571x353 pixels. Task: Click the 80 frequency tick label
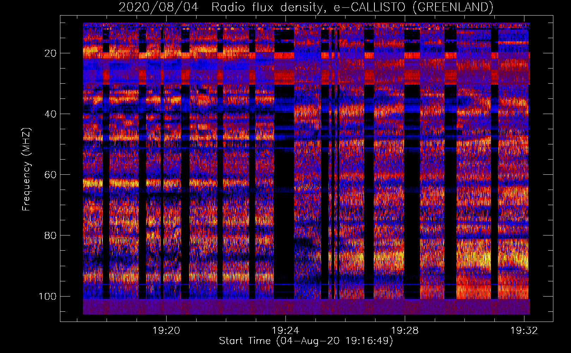click(x=50, y=235)
